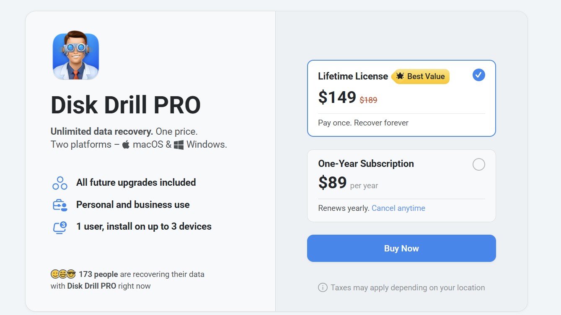Click the Disk Drill PRO app icon

coord(76,56)
